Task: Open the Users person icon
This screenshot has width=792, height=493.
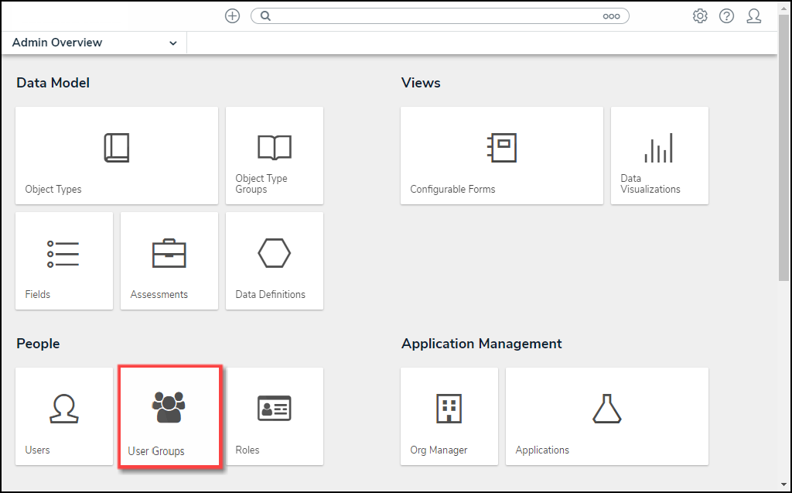Action: (64, 409)
